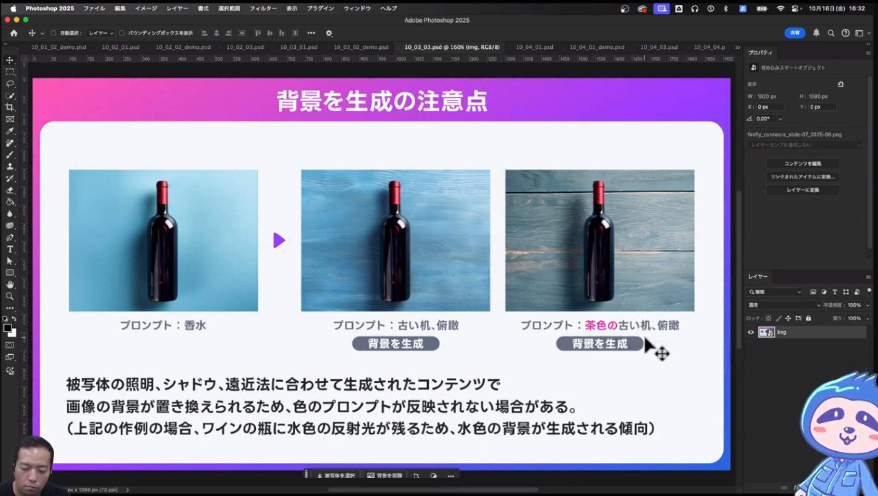Open layer filter kind dropdown
This screenshot has height=496, width=878.
click(775, 292)
